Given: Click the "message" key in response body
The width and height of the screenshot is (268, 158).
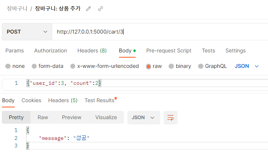Looking at the screenshot, I should 53,138.
